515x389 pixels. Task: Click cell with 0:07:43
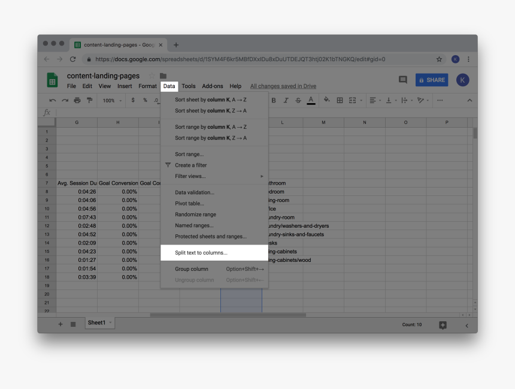click(77, 218)
